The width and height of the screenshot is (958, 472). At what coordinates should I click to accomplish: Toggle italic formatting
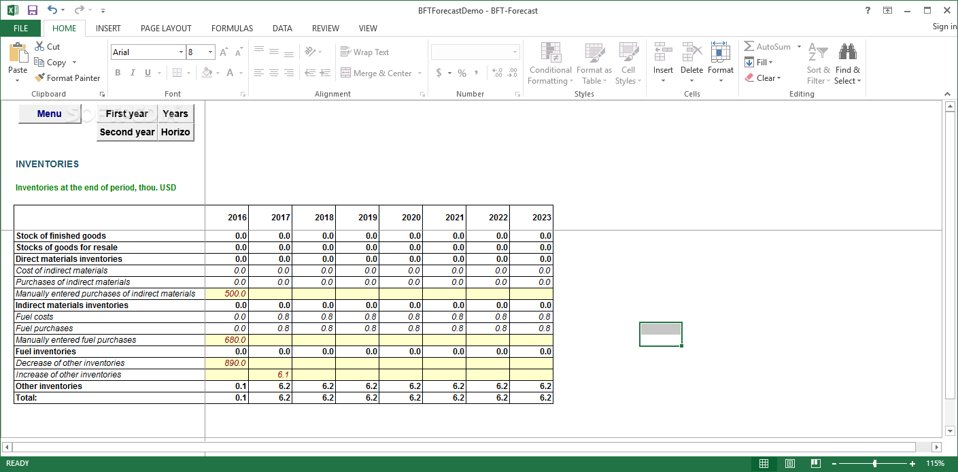coord(133,73)
